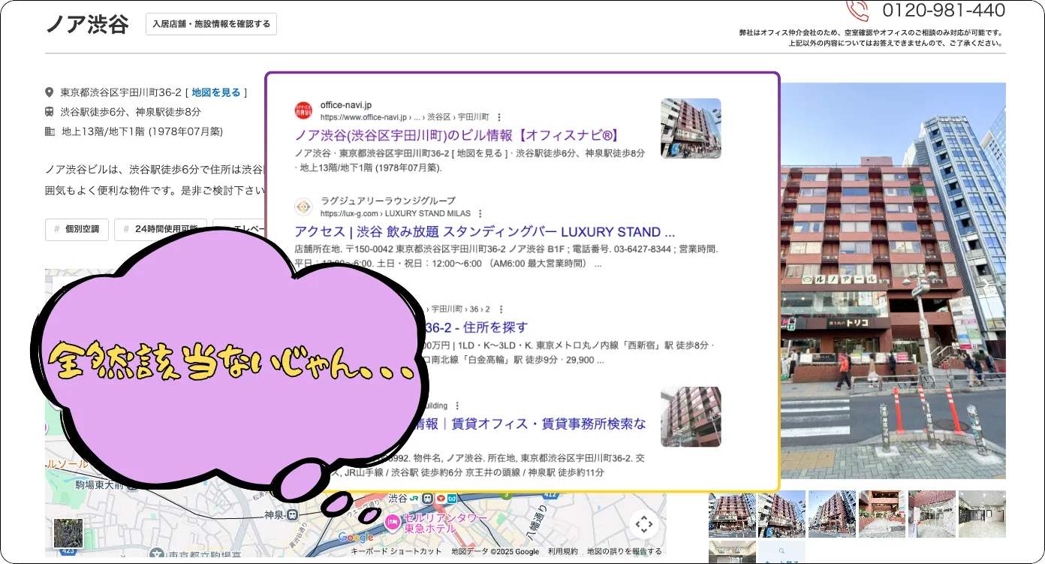Screen dimensions: 1045x564
Task: Select the JR station icon near 渋谷 on the map
Action: [414, 499]
